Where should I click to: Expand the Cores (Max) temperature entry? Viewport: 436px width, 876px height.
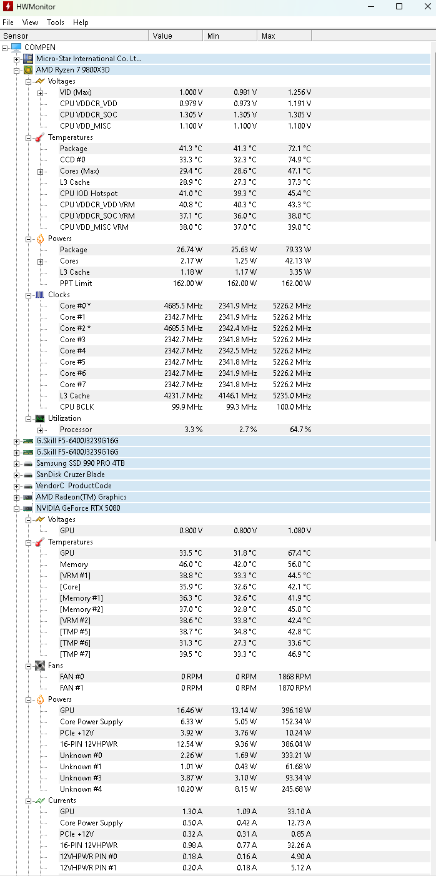click(41, 171)
